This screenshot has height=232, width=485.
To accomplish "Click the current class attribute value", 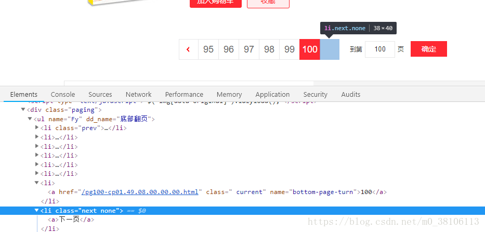I will coord(250,192).
